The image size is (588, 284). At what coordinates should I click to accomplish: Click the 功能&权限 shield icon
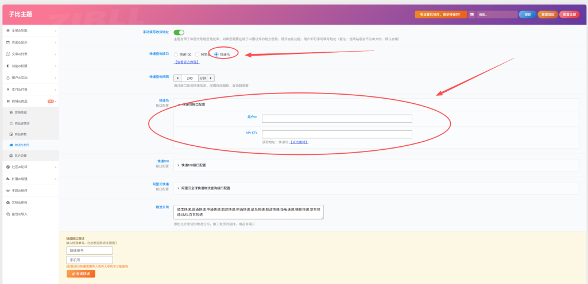point(8,66)
